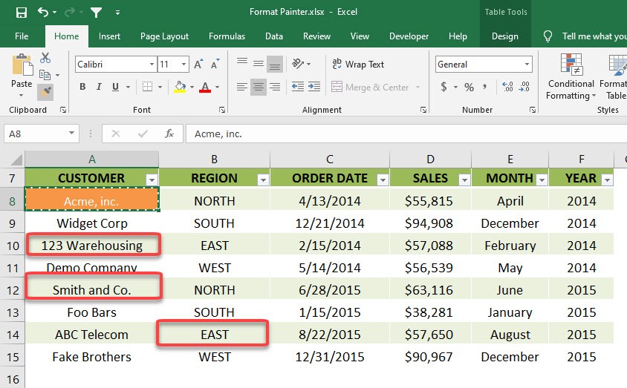Viewport: 627px width, 388px height.
Task: Click the Tell me lightbulb icon
Action: (548, 36)
